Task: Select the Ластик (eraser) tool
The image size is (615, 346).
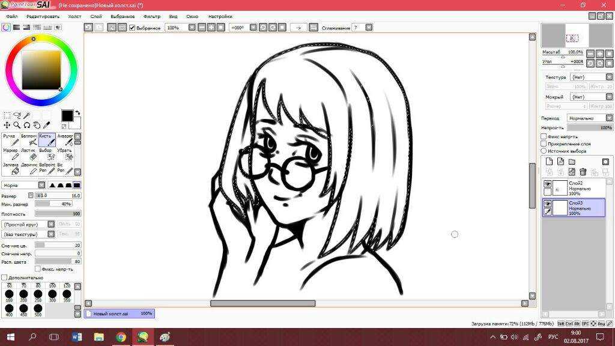Action: coord(32,153)
